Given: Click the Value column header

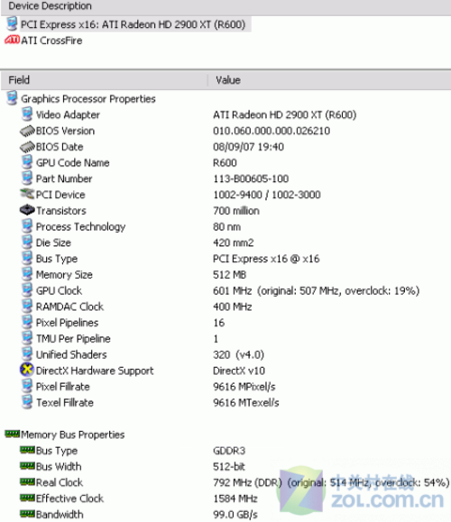Looking at the screenshot, I should 228,80.
